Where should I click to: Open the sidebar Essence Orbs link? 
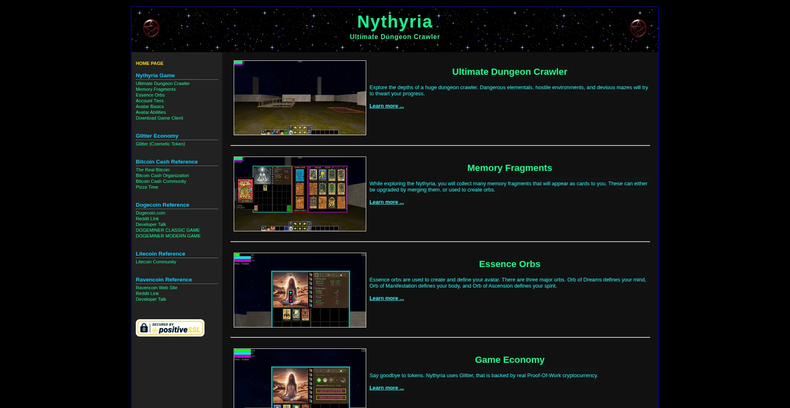pos(150,95)
